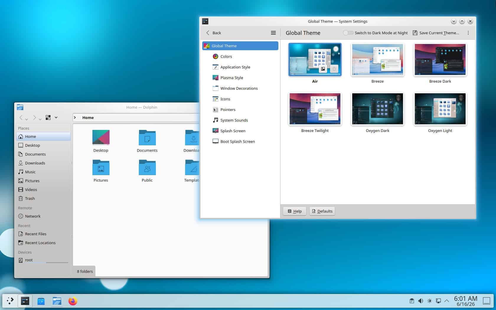Image resolution: width=496 pixels, height=310 pixels.
Task: Expand the forward history dropdown arrow in Dolphin
Action: (x=40, y=119)
